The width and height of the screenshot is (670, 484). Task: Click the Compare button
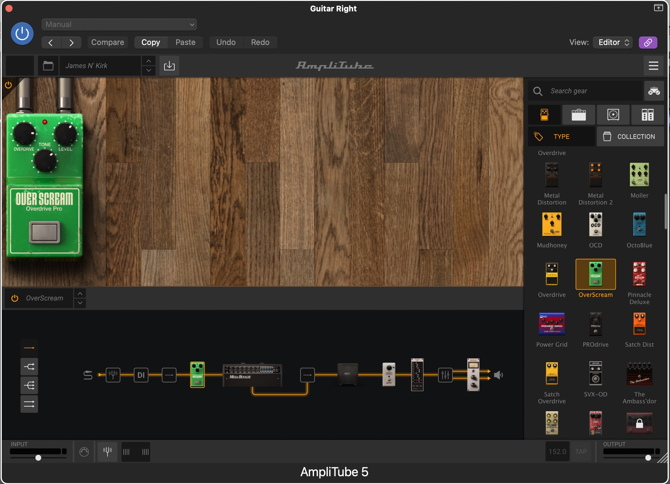coord(108,43)
